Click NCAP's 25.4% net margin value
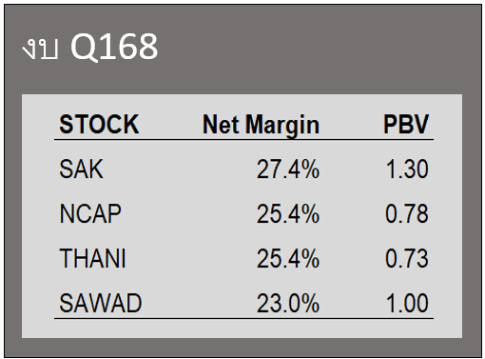 [x=288, y=214]
